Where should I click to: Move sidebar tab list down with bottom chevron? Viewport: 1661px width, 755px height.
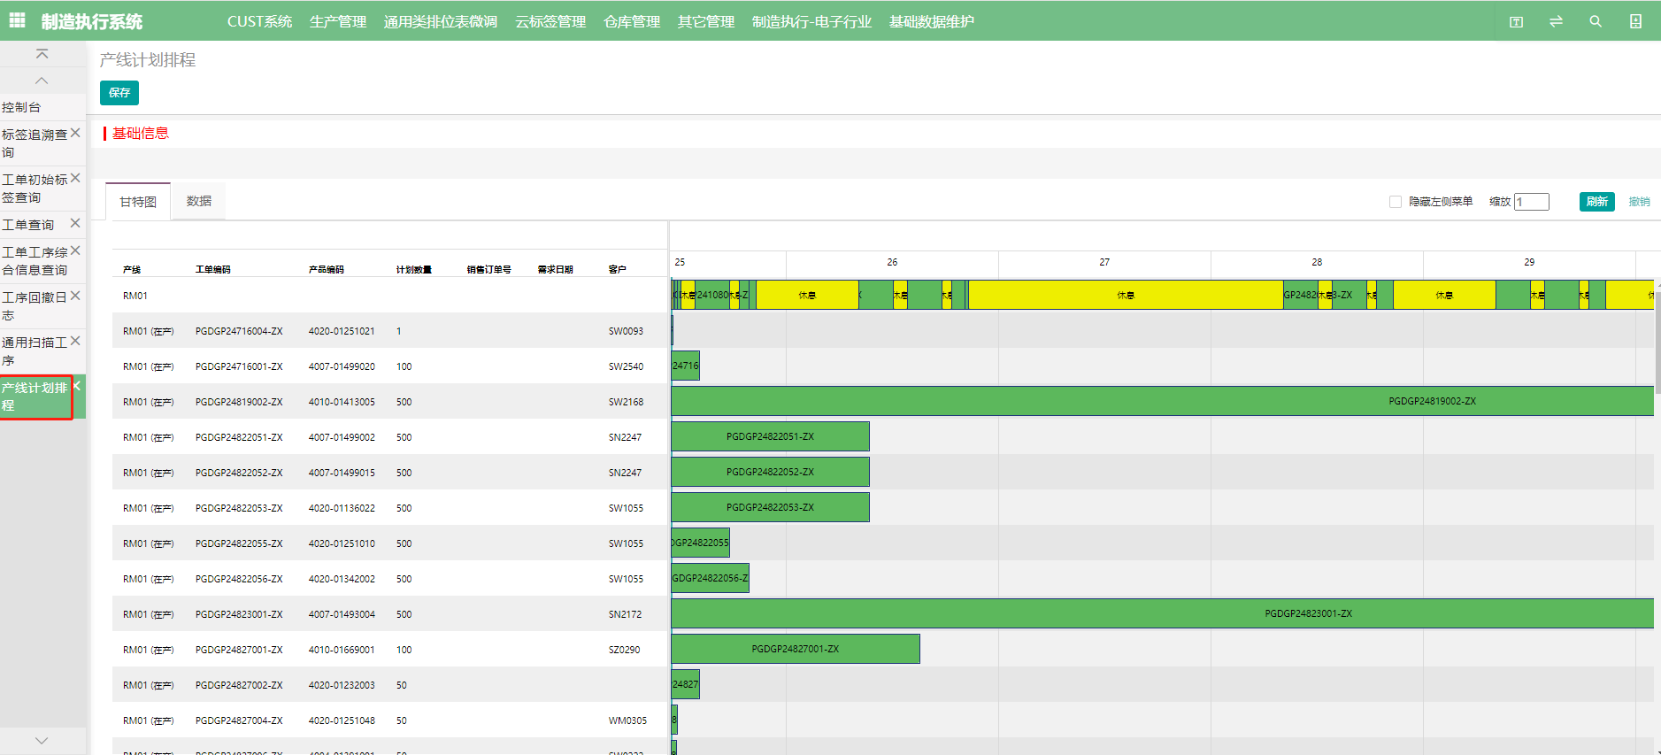42,741
